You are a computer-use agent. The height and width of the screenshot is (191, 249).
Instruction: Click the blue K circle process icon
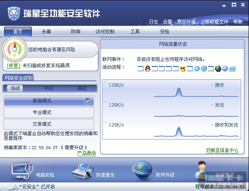tap(197, 69)
